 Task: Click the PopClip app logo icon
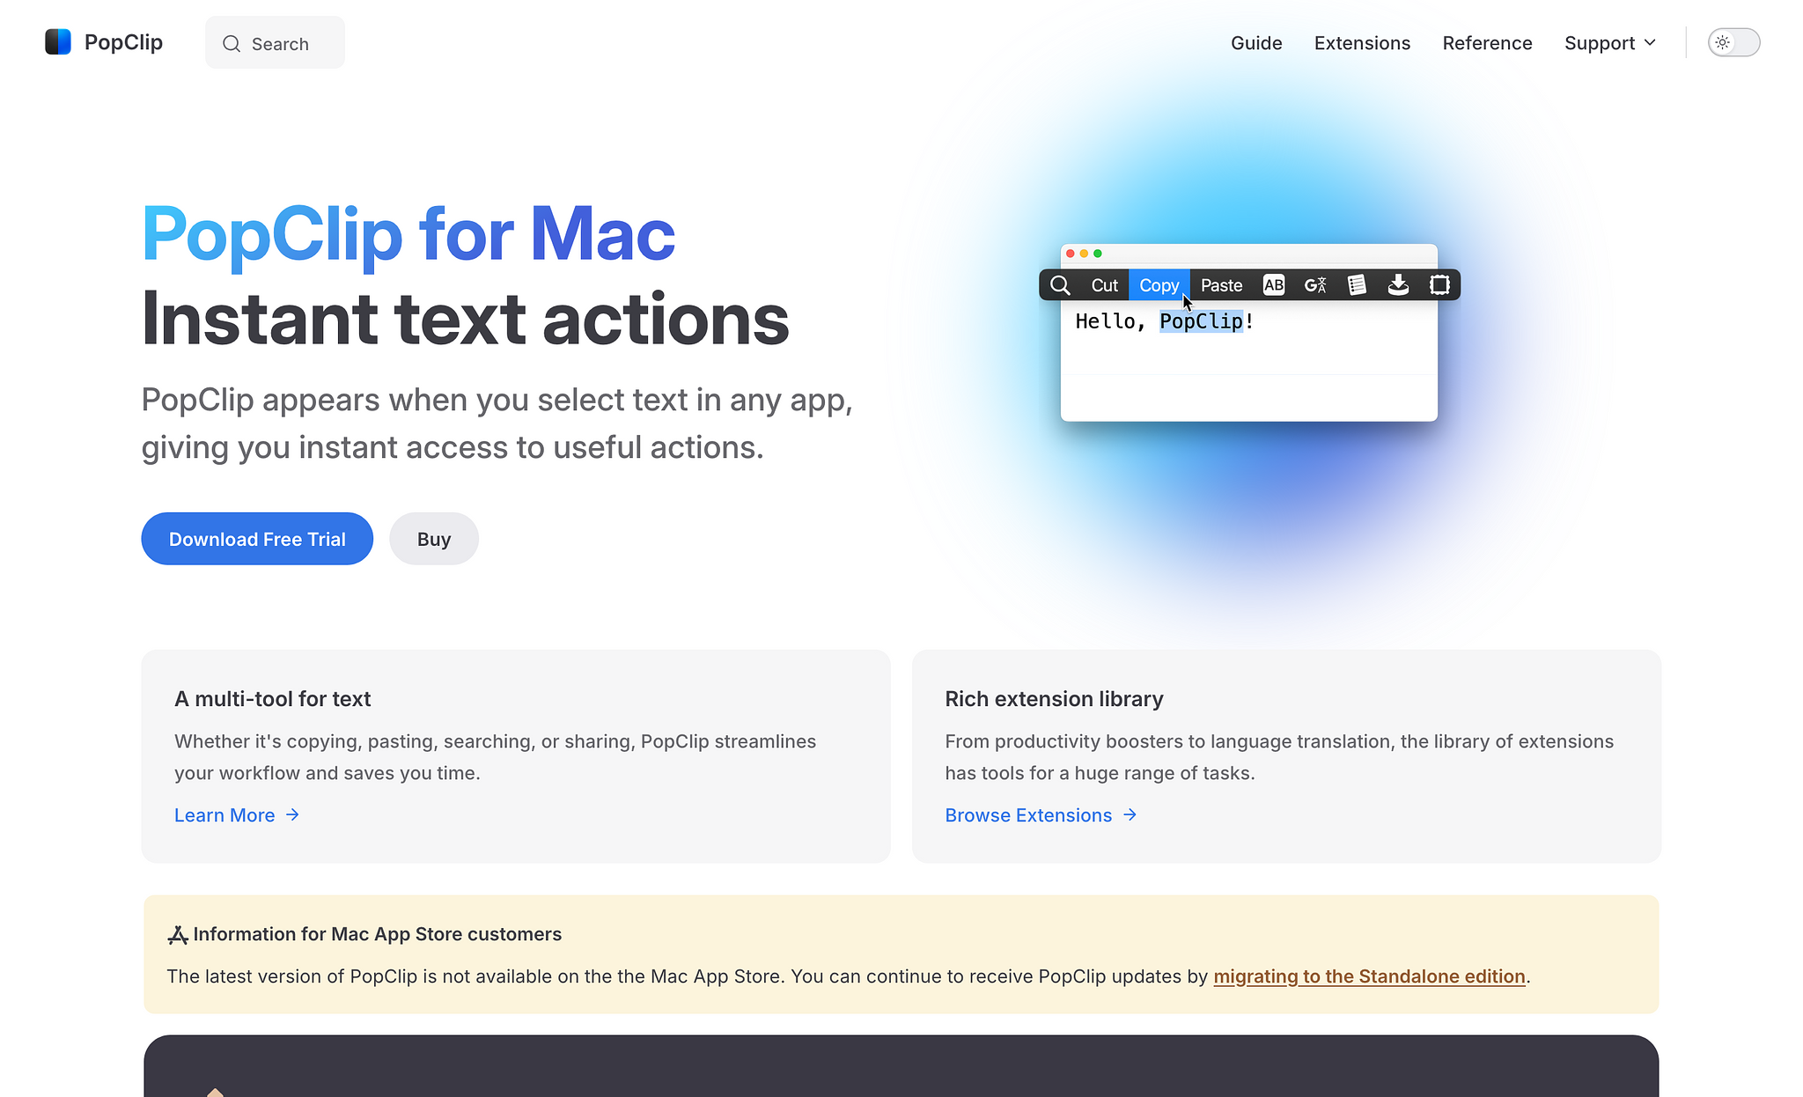click(x=58, y=42)
